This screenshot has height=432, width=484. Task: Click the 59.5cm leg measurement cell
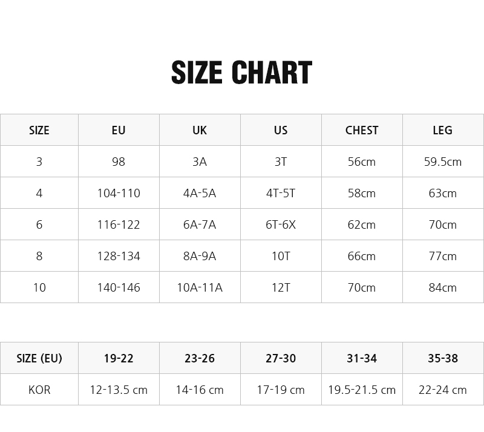point(443,162)
